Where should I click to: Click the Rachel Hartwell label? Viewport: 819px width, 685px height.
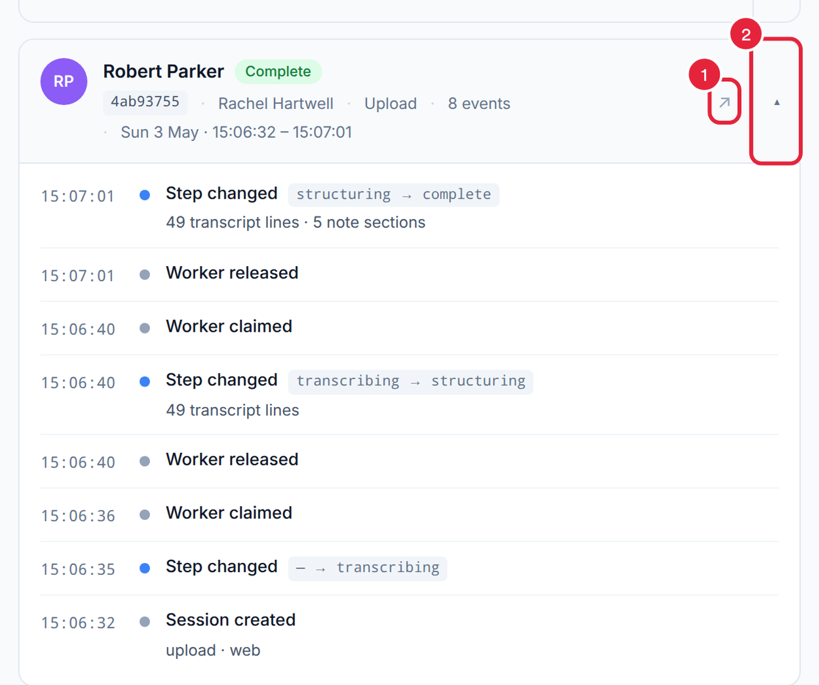[276, 104]
